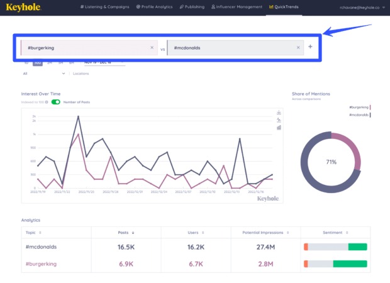This screenshot has height=283, width=390.
Task: Select the 30D time range button
Action: [37, 63]
